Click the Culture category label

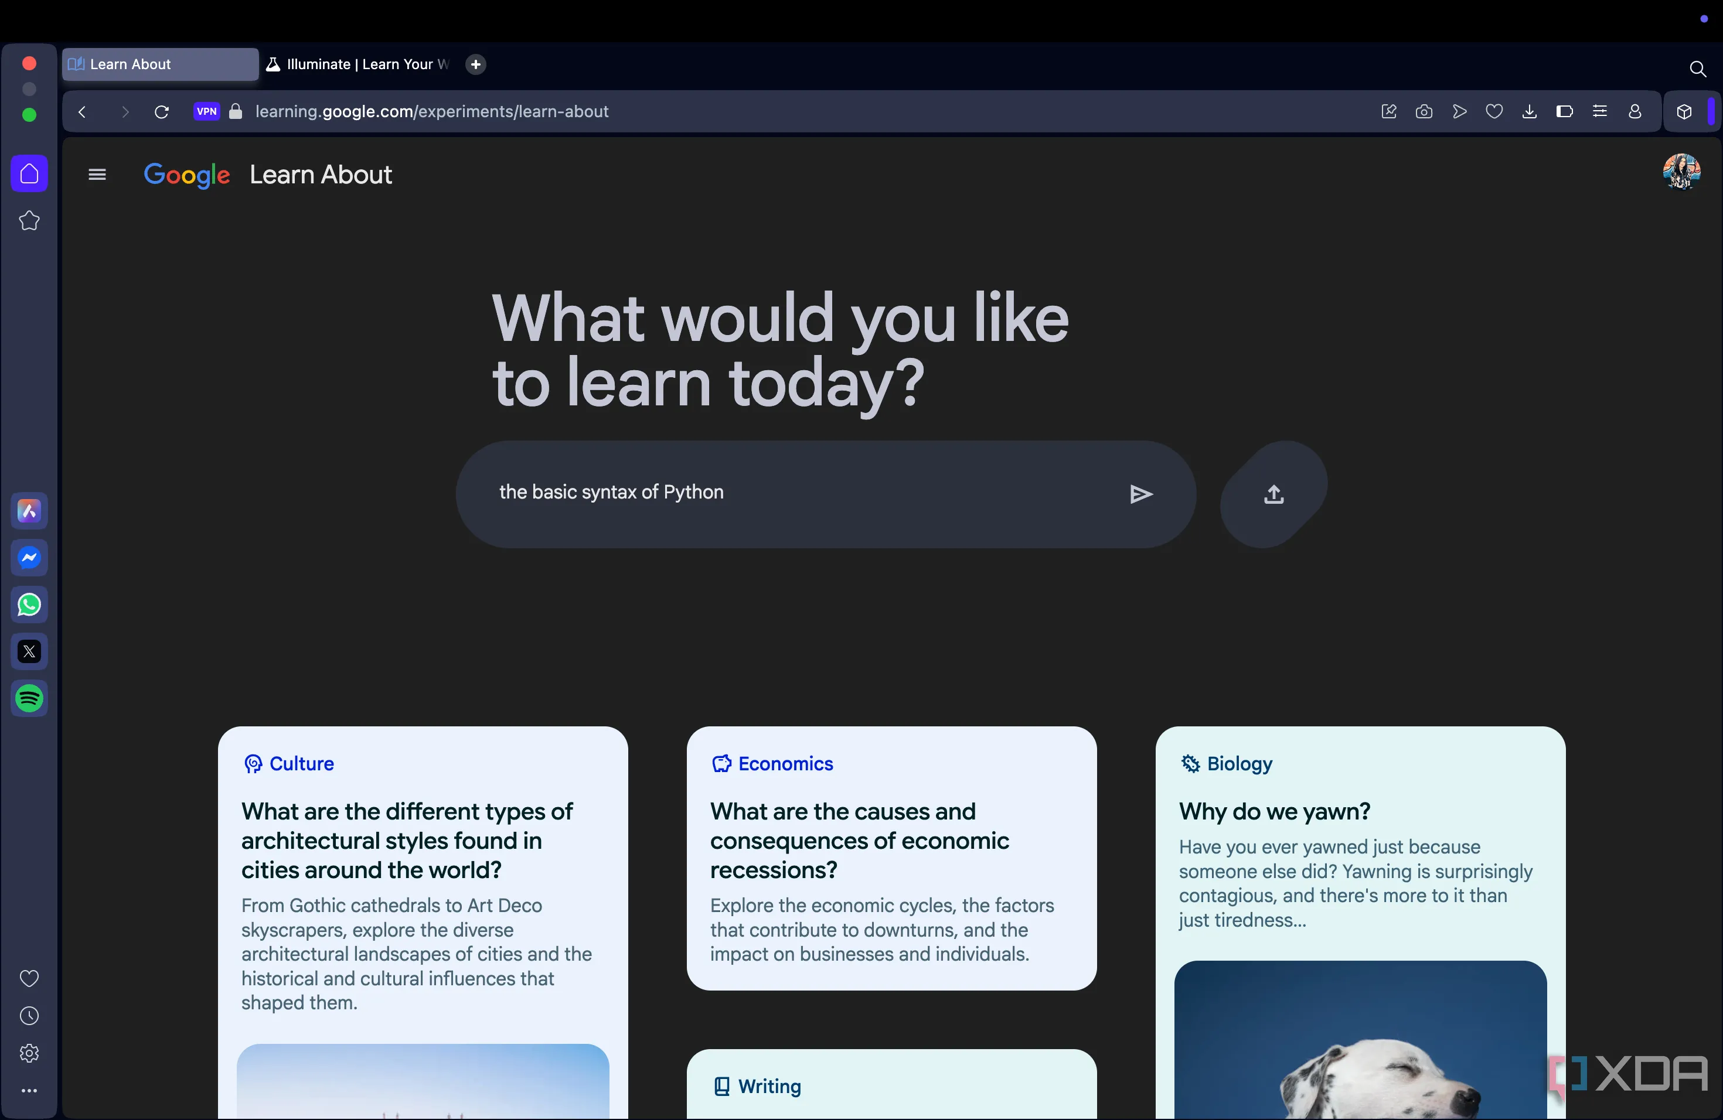pos(301,763)
